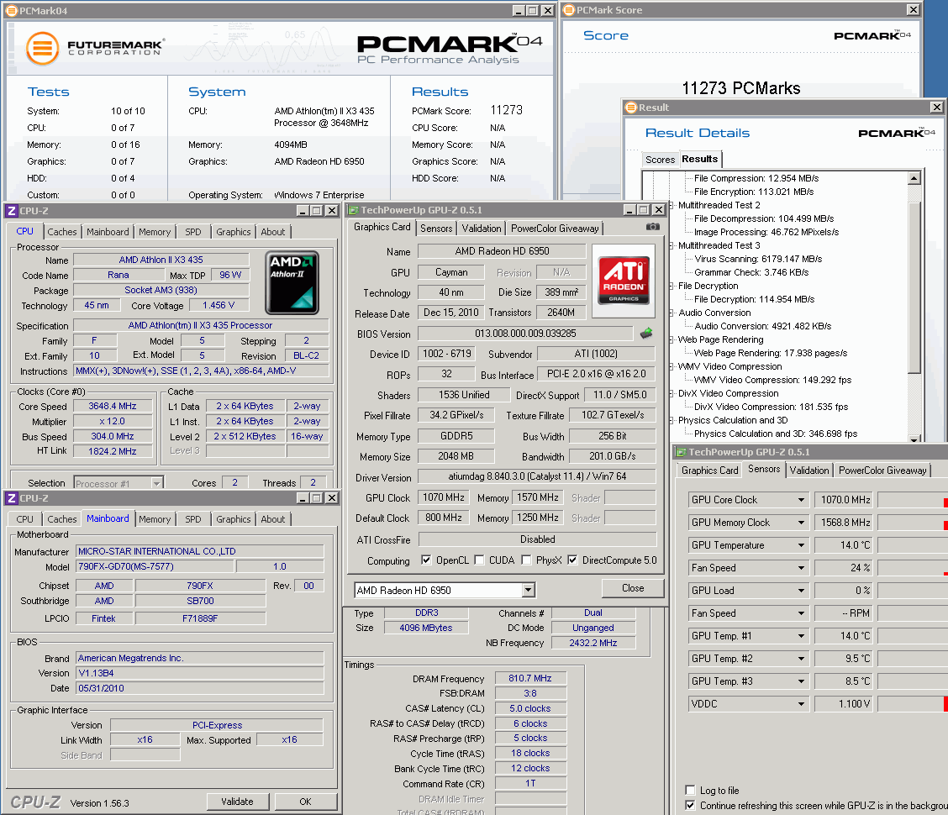Click the GPU Memory Clock sensor graph

pyautogui.click(x=913, y=523)
